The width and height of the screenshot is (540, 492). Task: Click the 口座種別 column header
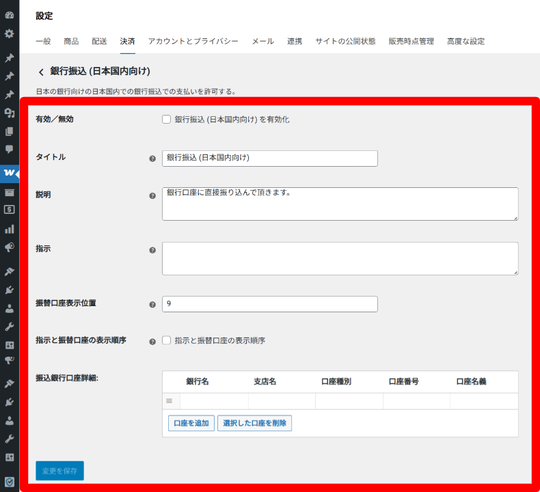336,381
